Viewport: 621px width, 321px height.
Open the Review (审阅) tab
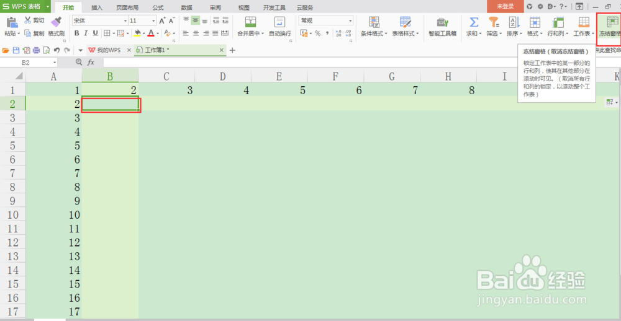(x=215, y=7)
